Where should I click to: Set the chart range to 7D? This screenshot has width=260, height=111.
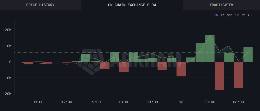click(x=222, y=15)
